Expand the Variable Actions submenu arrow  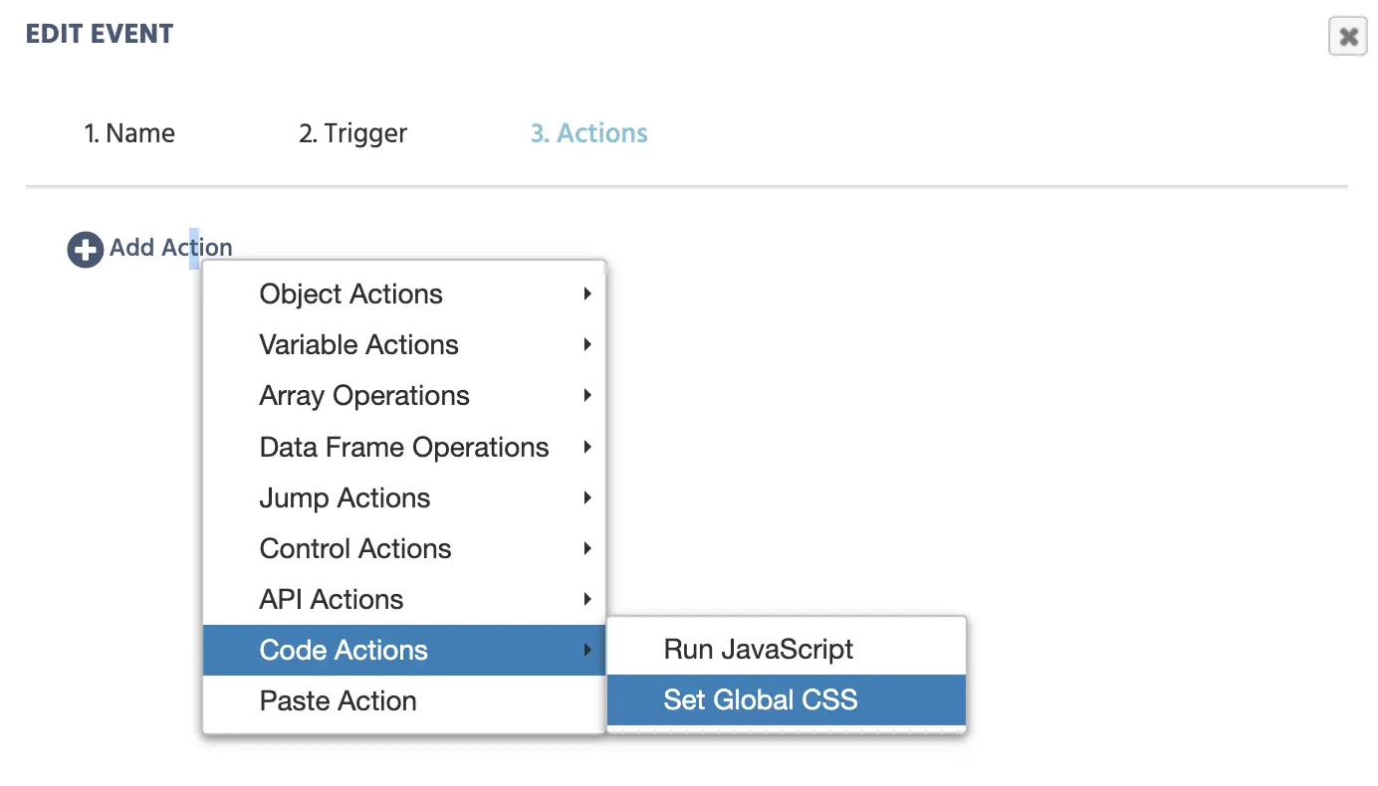tap(587, 345)
